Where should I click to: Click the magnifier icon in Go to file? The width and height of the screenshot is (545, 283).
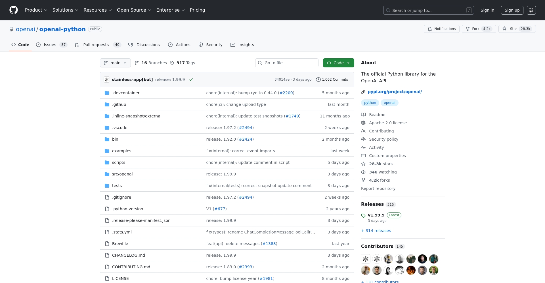pyautogui.click(x=260, y=63)
